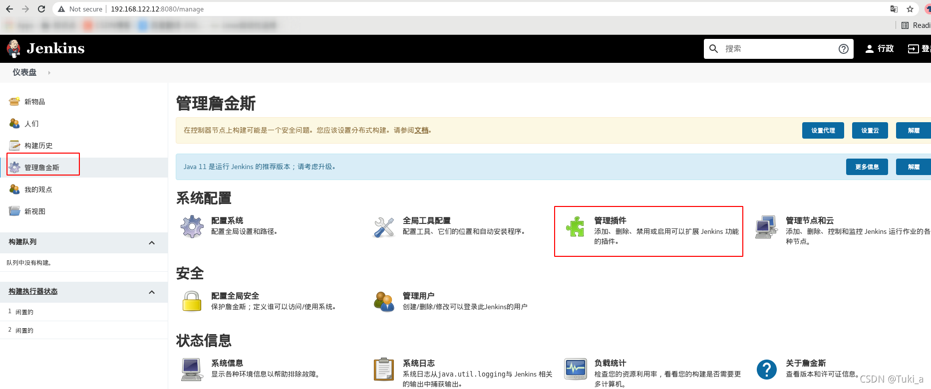Click the 新物品 (New Item) icon
Image resolution: width=931 pixels, height=389 pixels.
pyautogui.click(x=14, y=102)
